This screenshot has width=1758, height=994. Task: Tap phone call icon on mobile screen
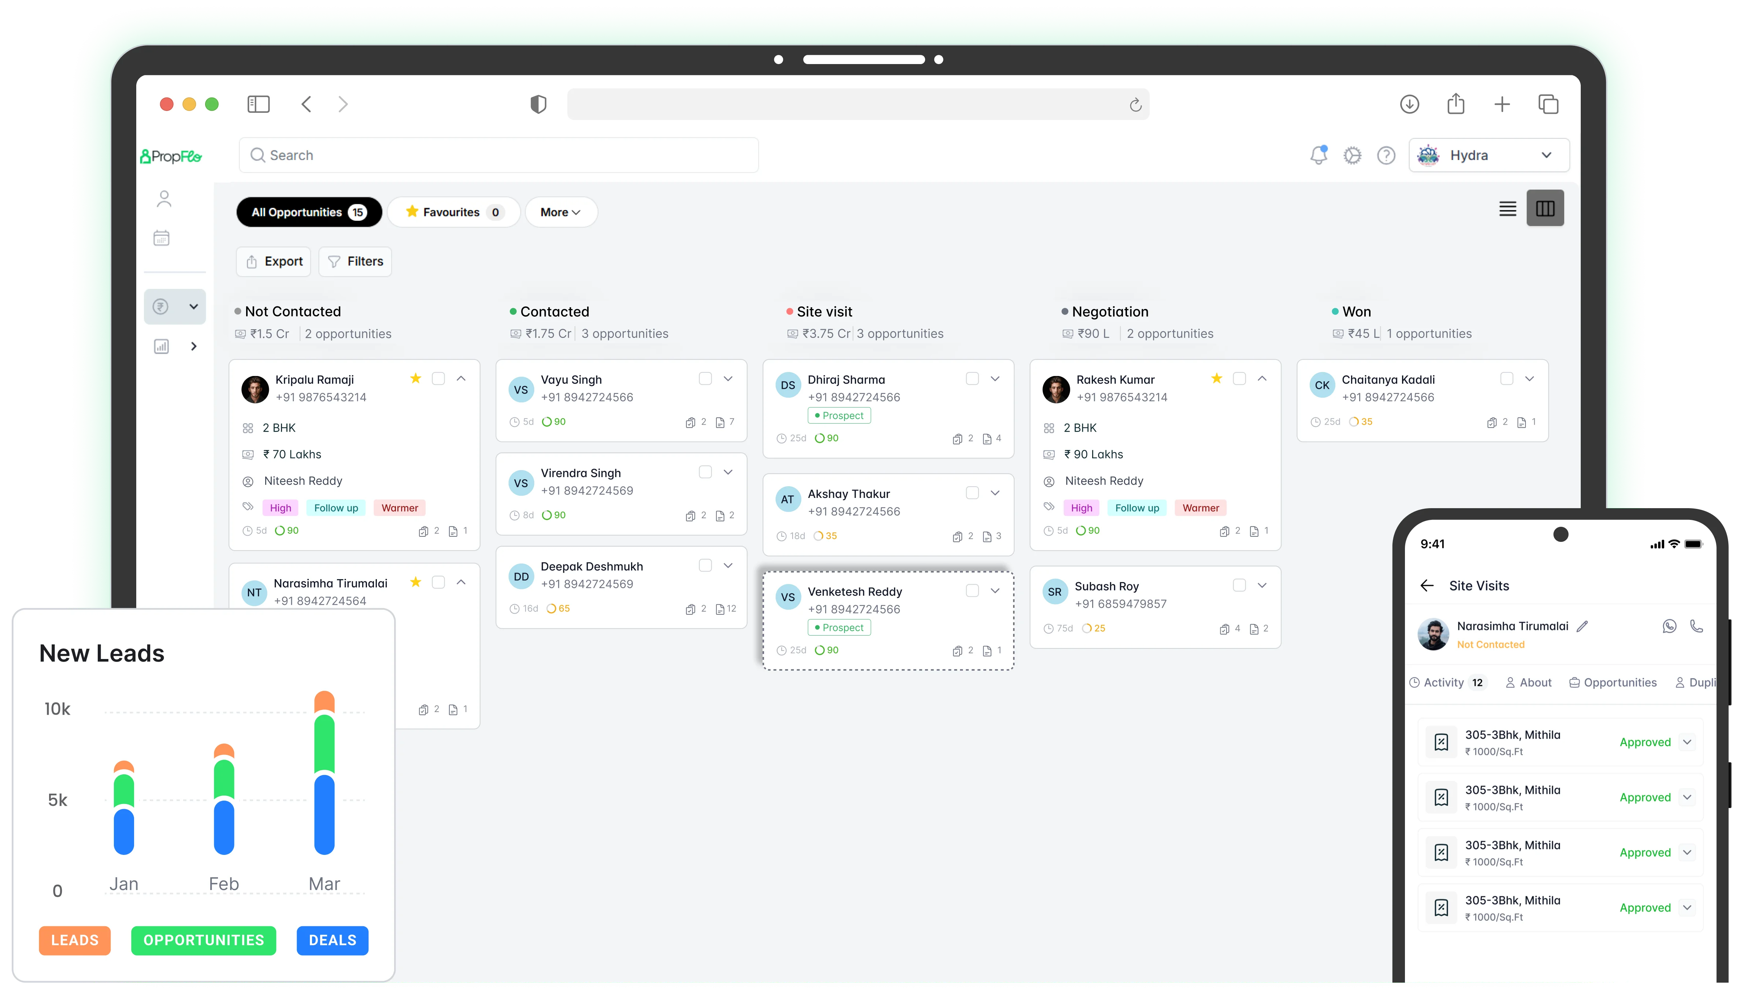click(x=1696, y=626)
